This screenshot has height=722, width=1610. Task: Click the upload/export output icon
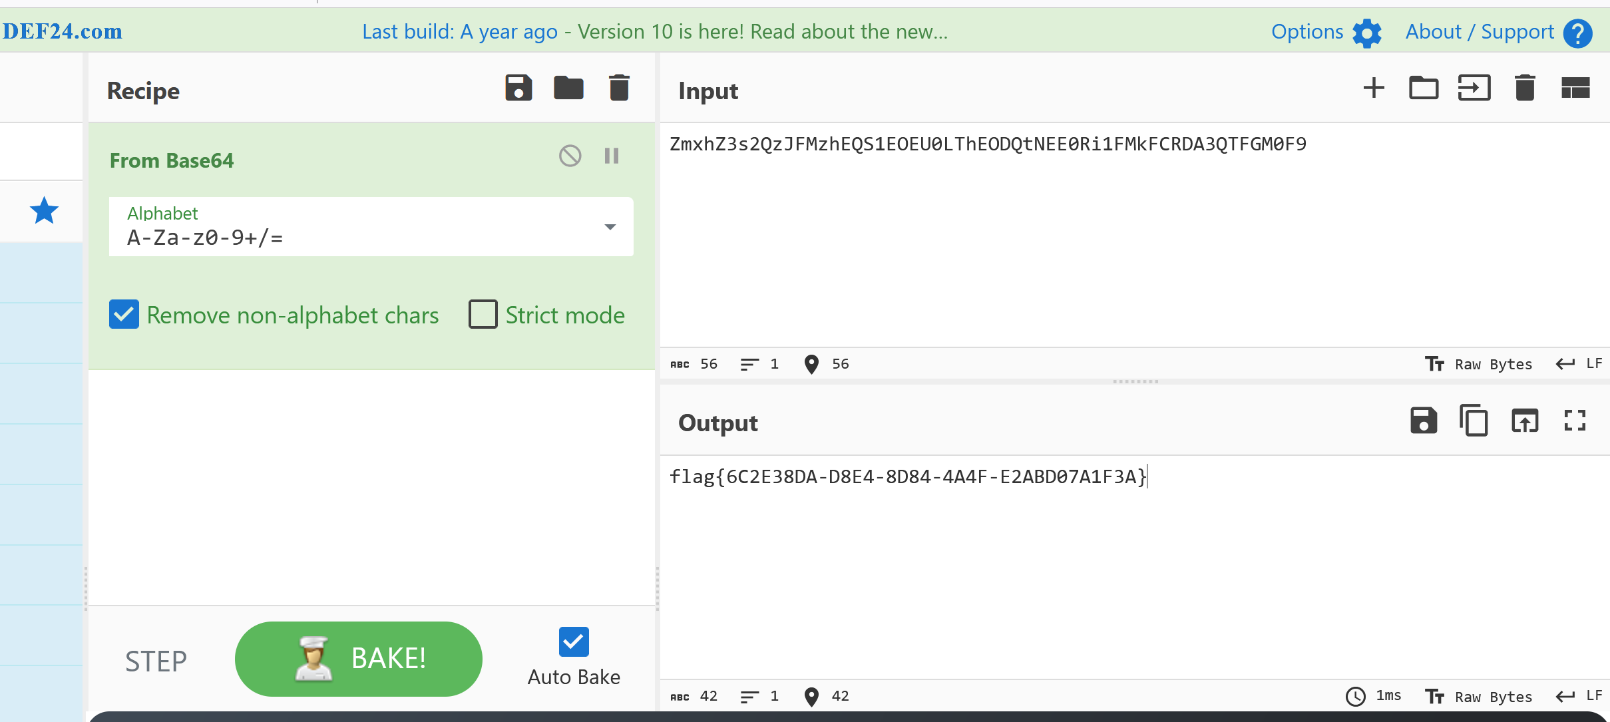coord(1523,421)
